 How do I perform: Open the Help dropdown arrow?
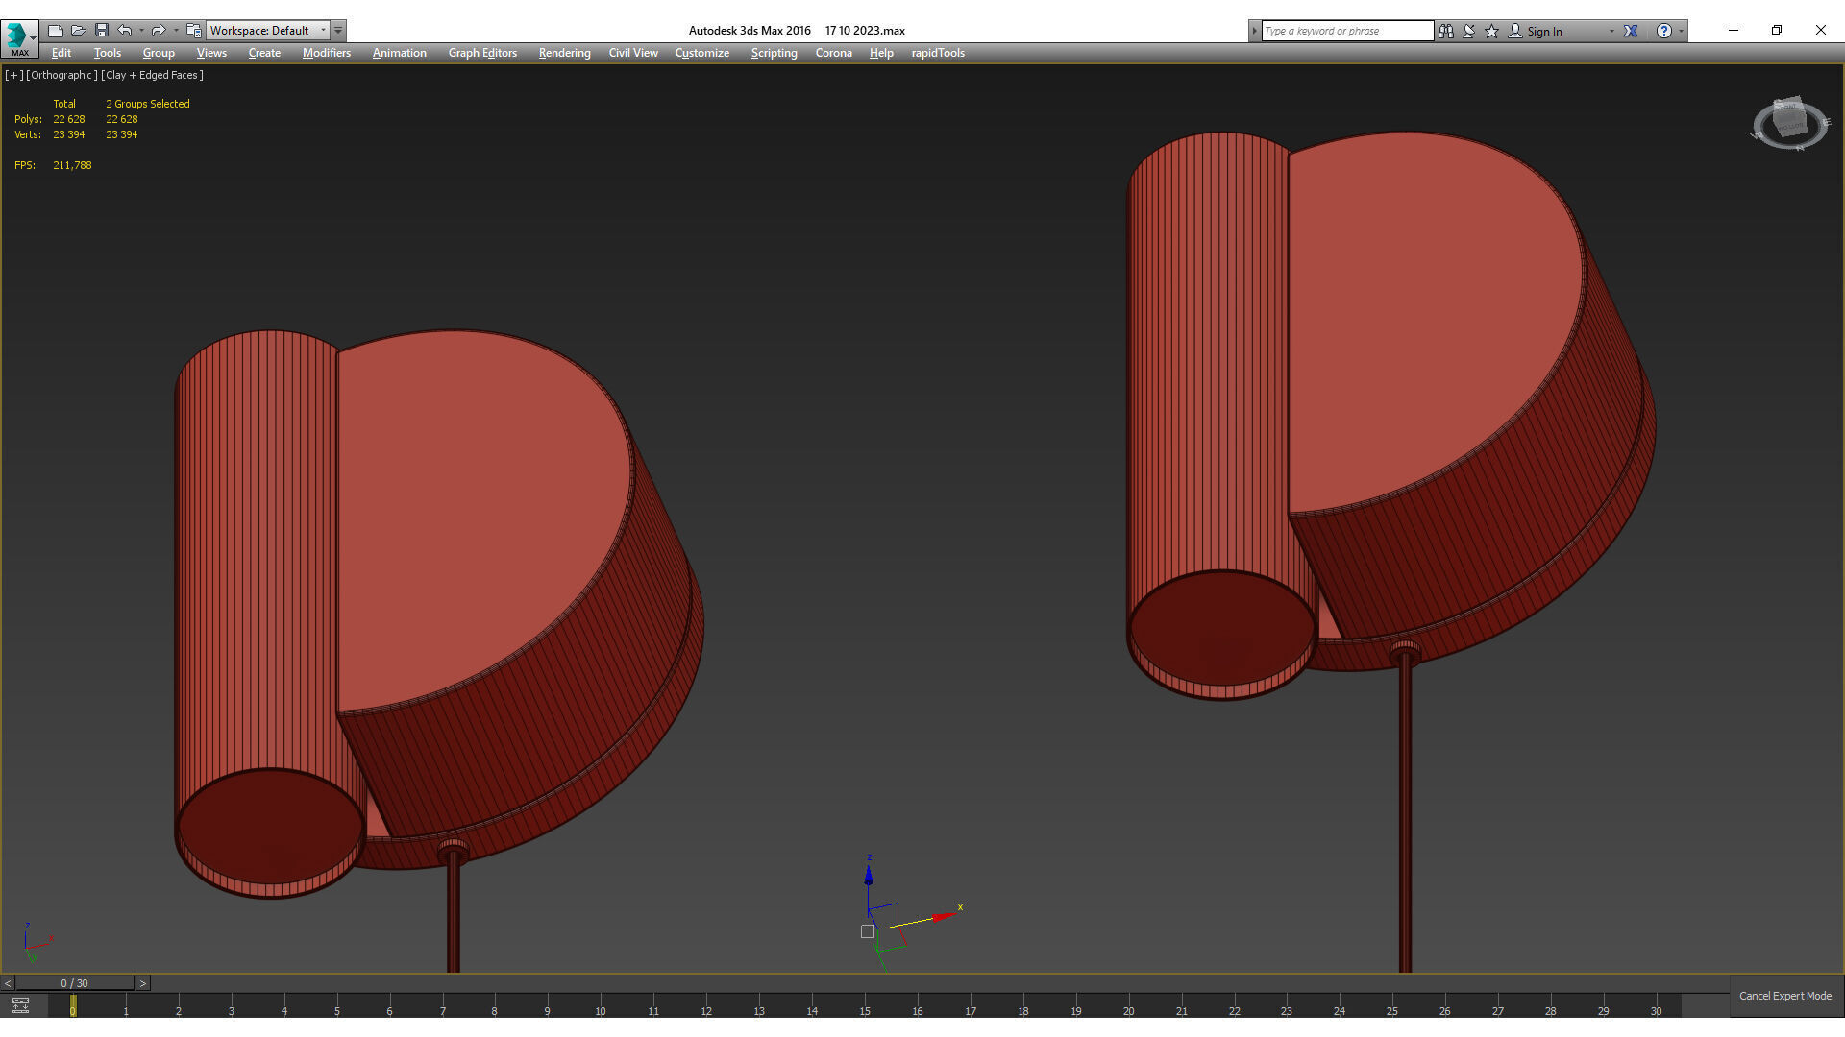pyautogui.click(x=1681, y=31)
